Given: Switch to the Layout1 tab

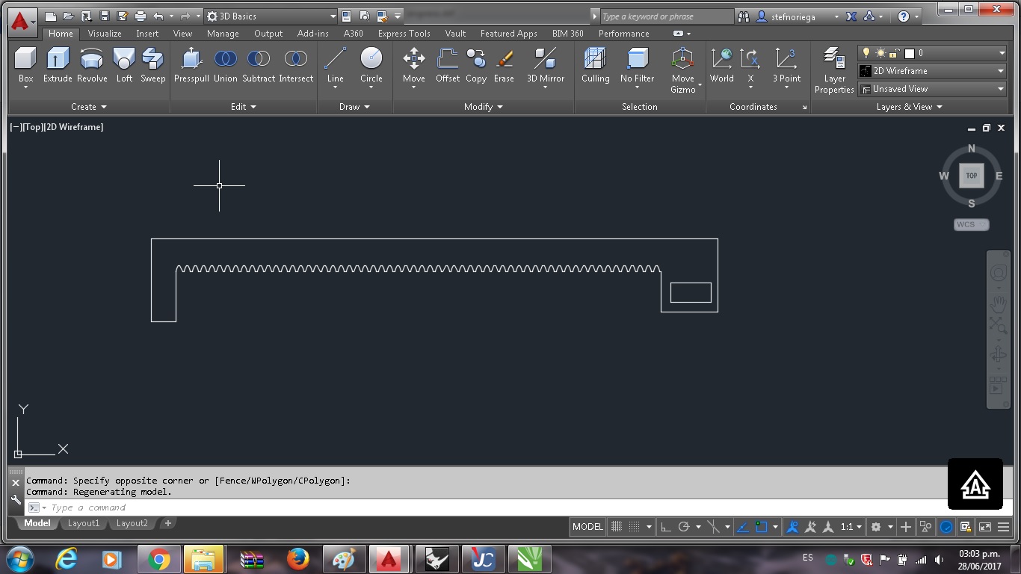Looking at the screenshot, I should click(x=84, y=523).
